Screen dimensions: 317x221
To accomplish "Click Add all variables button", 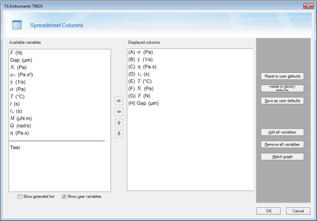I will coord(282,132).
